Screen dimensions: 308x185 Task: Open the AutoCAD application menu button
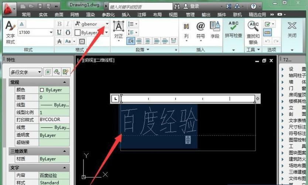click(x=9, y=9)
